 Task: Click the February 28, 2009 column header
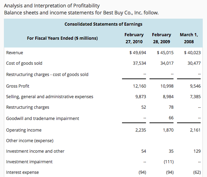[162, 38]
